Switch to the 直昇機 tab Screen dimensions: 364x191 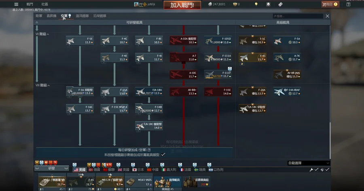tap(51, 16)
